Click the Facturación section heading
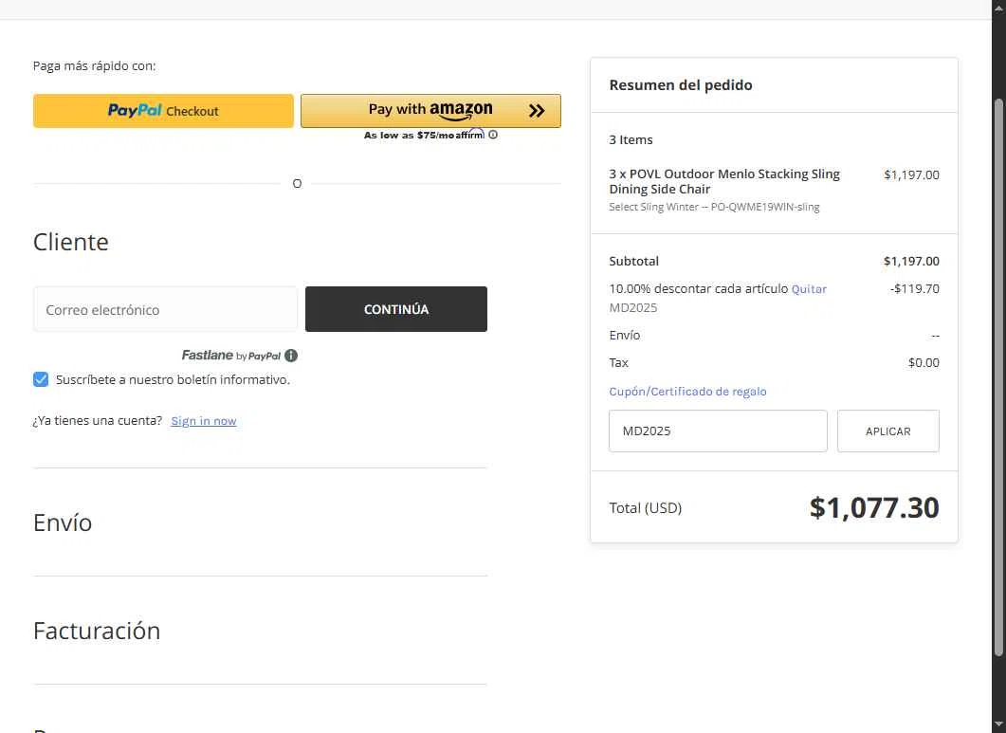Image resolution: width=1006 pixels, height=733 pixels. [97, 631]
